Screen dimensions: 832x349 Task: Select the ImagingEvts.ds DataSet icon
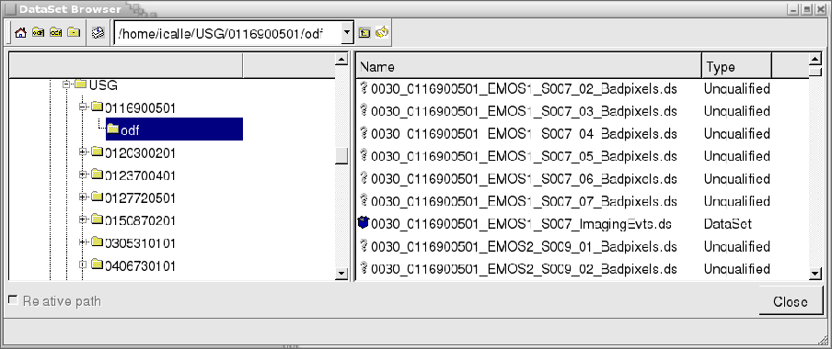[x=364, y=223]
